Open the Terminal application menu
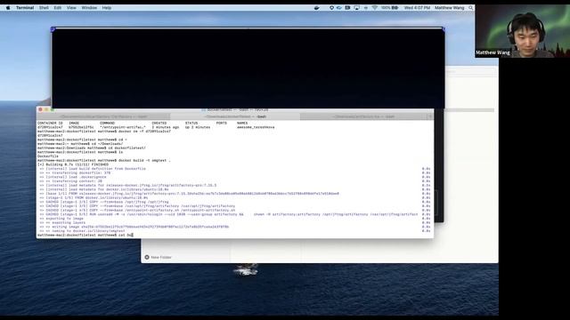This screenshot has height=320, width=570. [25, 8]
